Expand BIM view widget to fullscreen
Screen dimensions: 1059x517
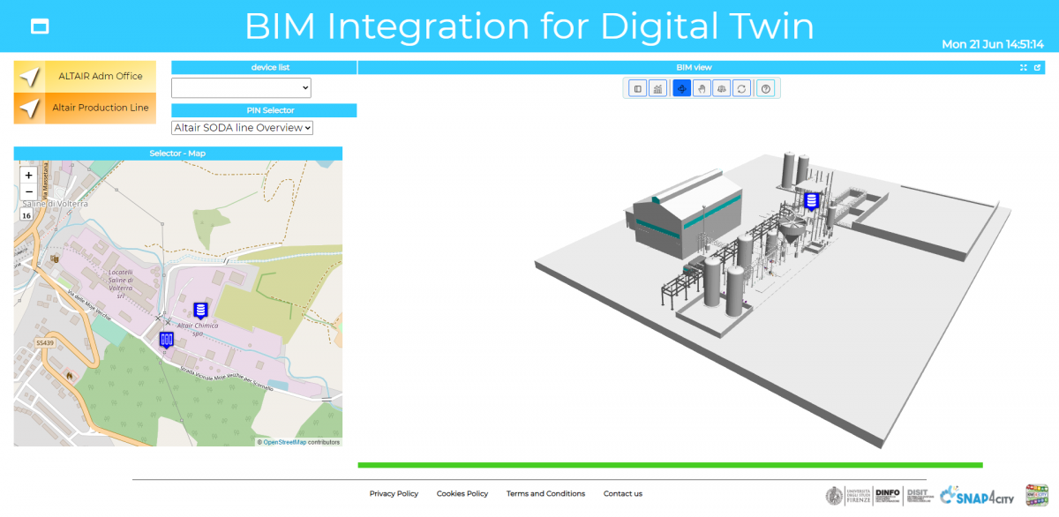coord(1024,67)
